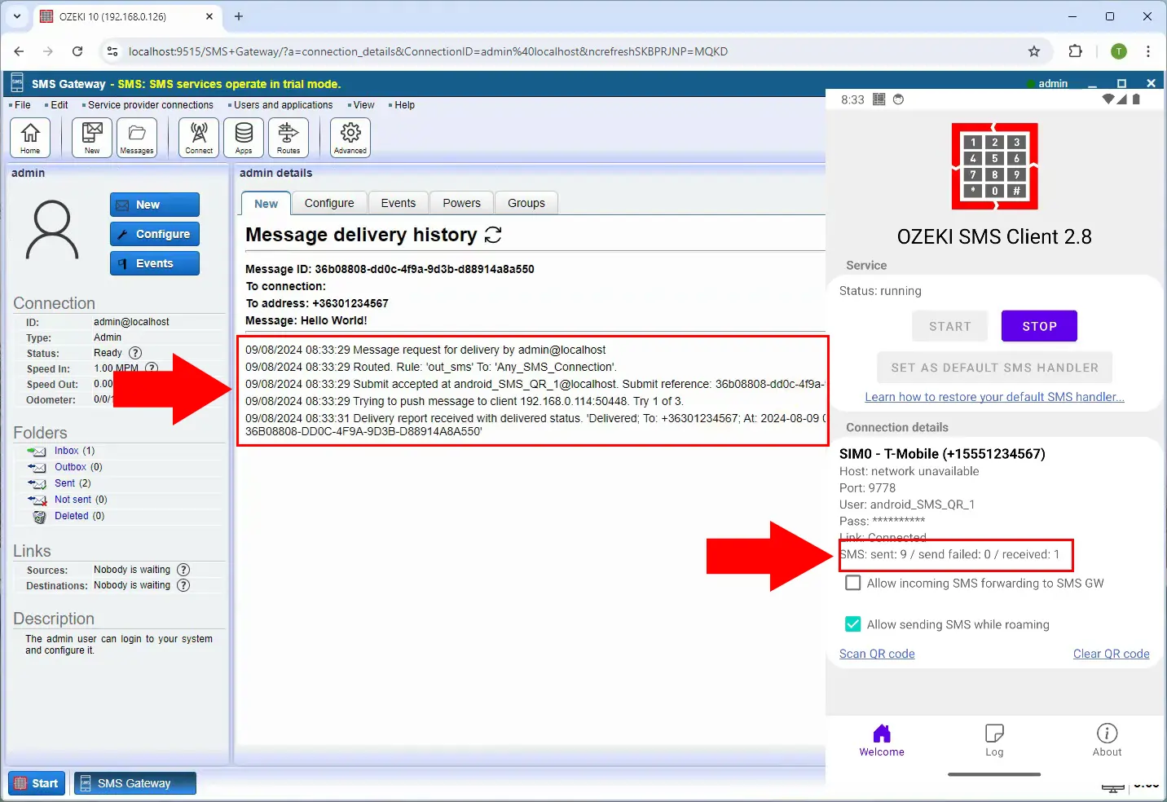Switch to the Powers tab
1167x802 pixels.
[462, 203]
